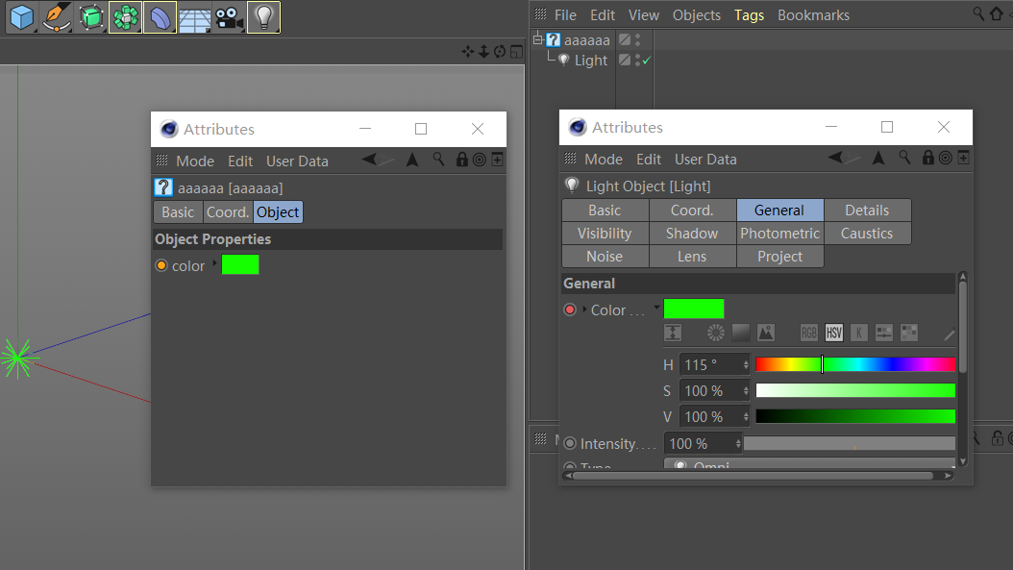This screenshot has width=1013, height=570.
Task: Collapse the aaaaaa object tree node
Action: pos(538,39)
